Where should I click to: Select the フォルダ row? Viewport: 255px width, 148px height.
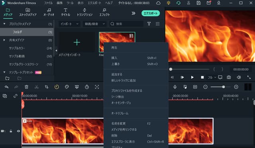27,32
